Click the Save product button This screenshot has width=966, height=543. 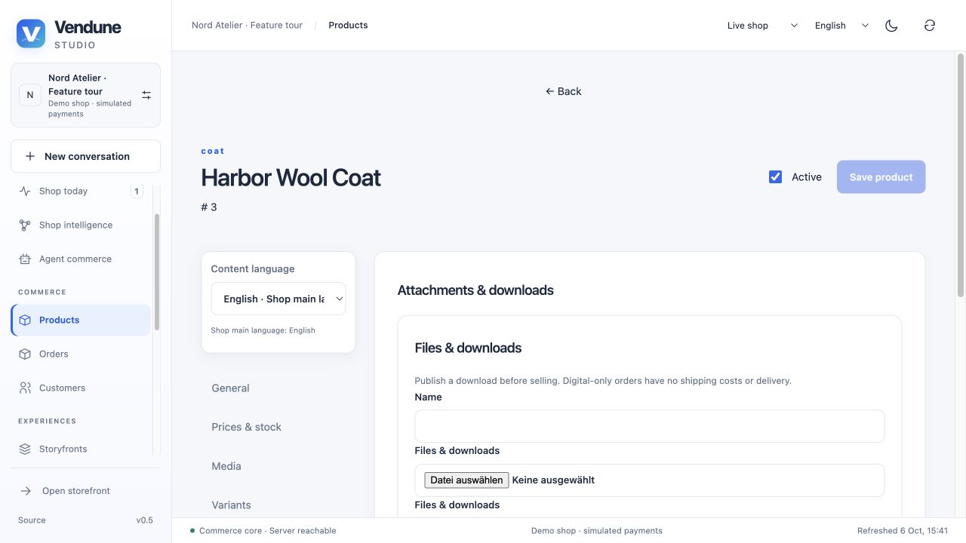[881, 177]
